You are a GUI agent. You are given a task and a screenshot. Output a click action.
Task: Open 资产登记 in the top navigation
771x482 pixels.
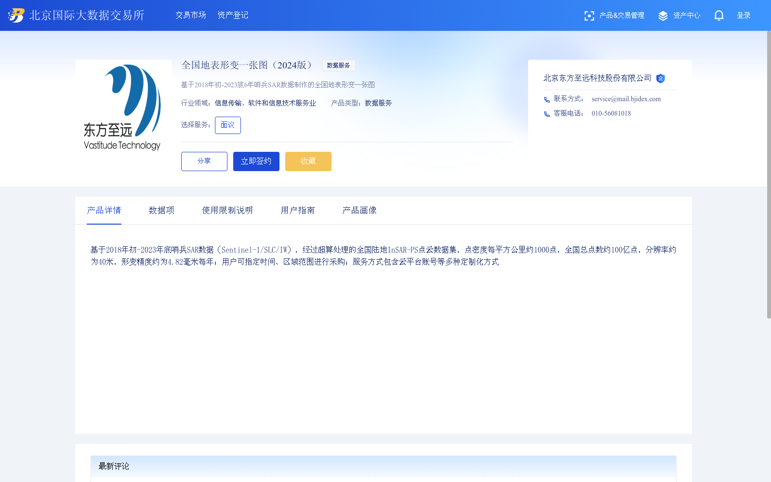tap(233, 15)
